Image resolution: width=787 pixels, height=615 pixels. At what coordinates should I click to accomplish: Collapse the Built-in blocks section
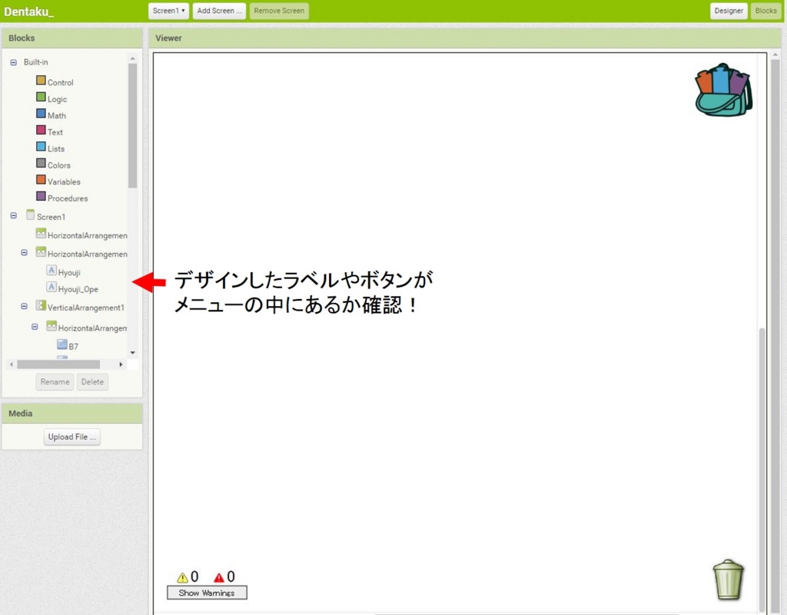(12, 61)
